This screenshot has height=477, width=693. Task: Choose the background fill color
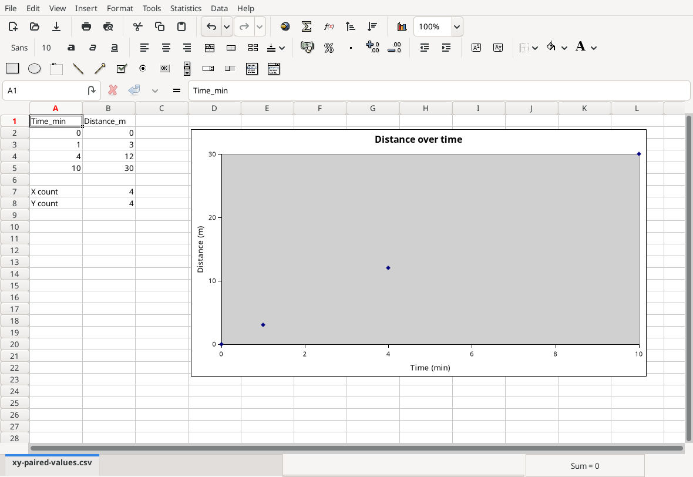(551, 46)
